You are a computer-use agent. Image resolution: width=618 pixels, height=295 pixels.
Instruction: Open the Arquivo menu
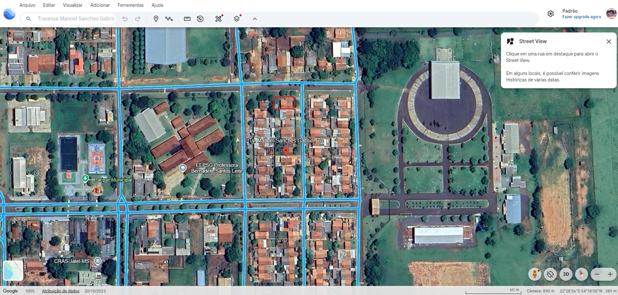tap(27, 5)
